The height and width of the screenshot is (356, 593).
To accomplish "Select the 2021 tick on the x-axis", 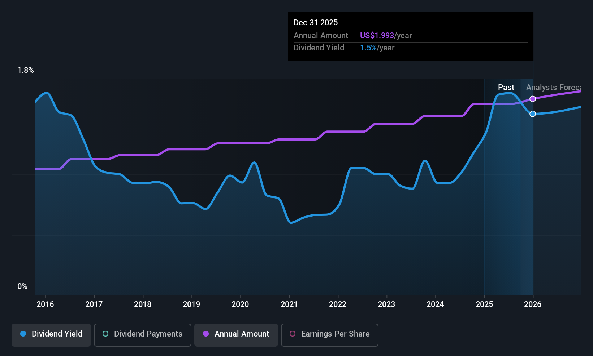I will click(x=289, y=304).
